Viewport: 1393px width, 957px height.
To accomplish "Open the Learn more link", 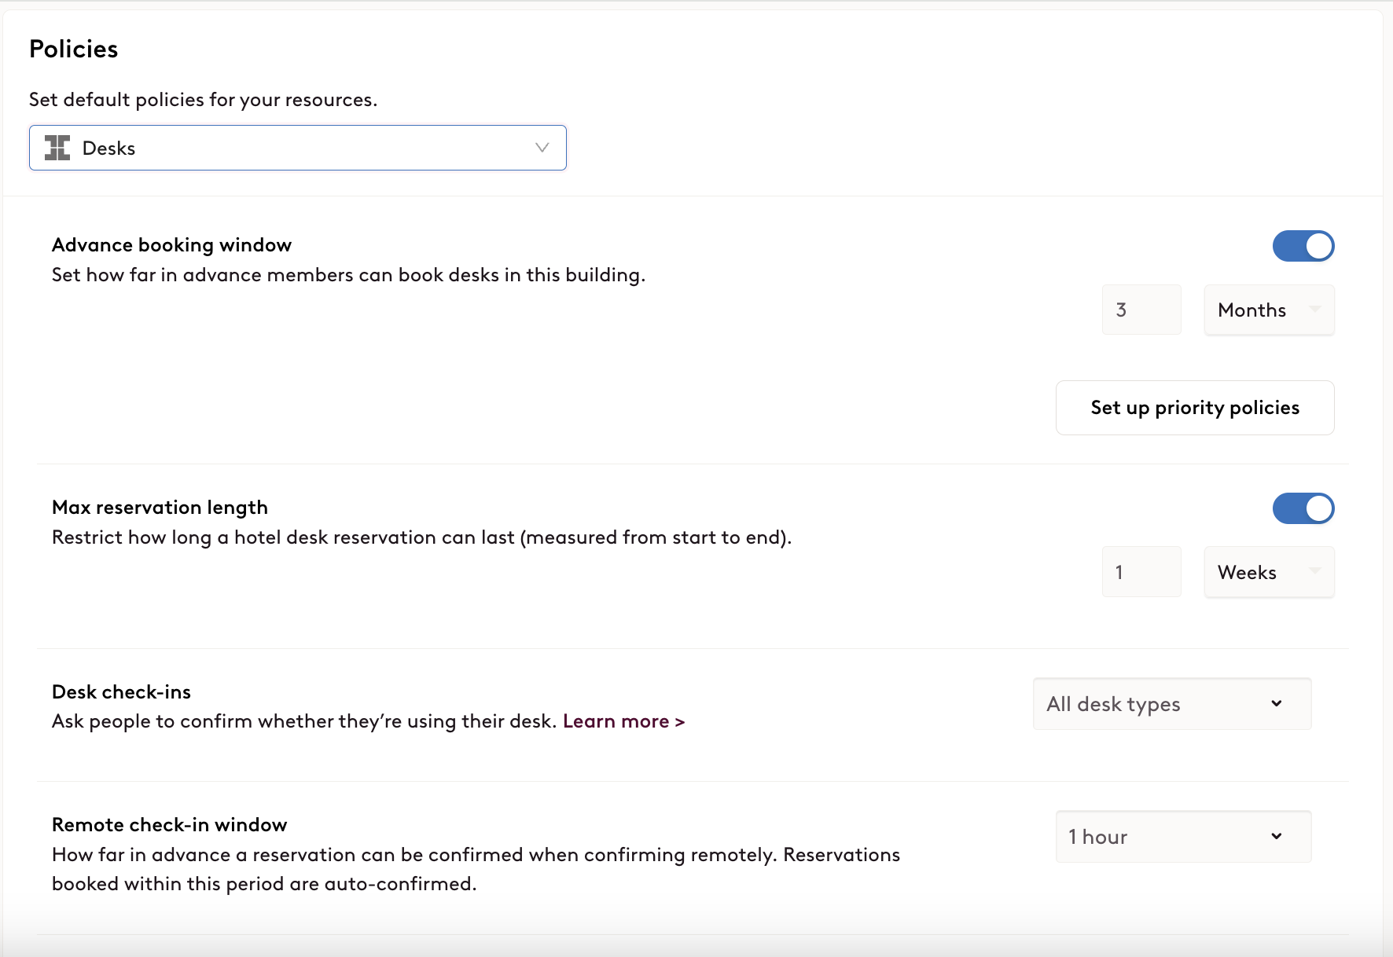I will (x=623, y=721).
